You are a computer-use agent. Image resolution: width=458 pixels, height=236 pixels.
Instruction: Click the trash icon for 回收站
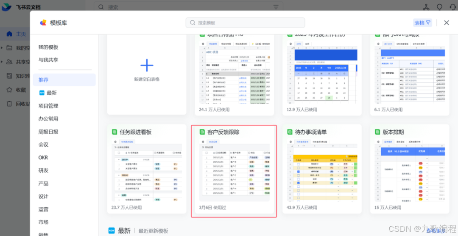pos(9,104)
